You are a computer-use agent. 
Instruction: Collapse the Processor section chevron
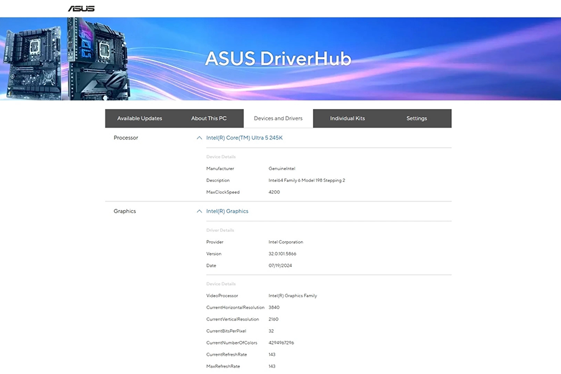(199, 137)
